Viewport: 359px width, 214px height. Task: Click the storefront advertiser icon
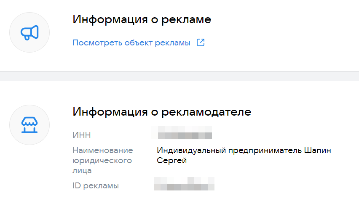pyautogui.click(x=29, y=125)
